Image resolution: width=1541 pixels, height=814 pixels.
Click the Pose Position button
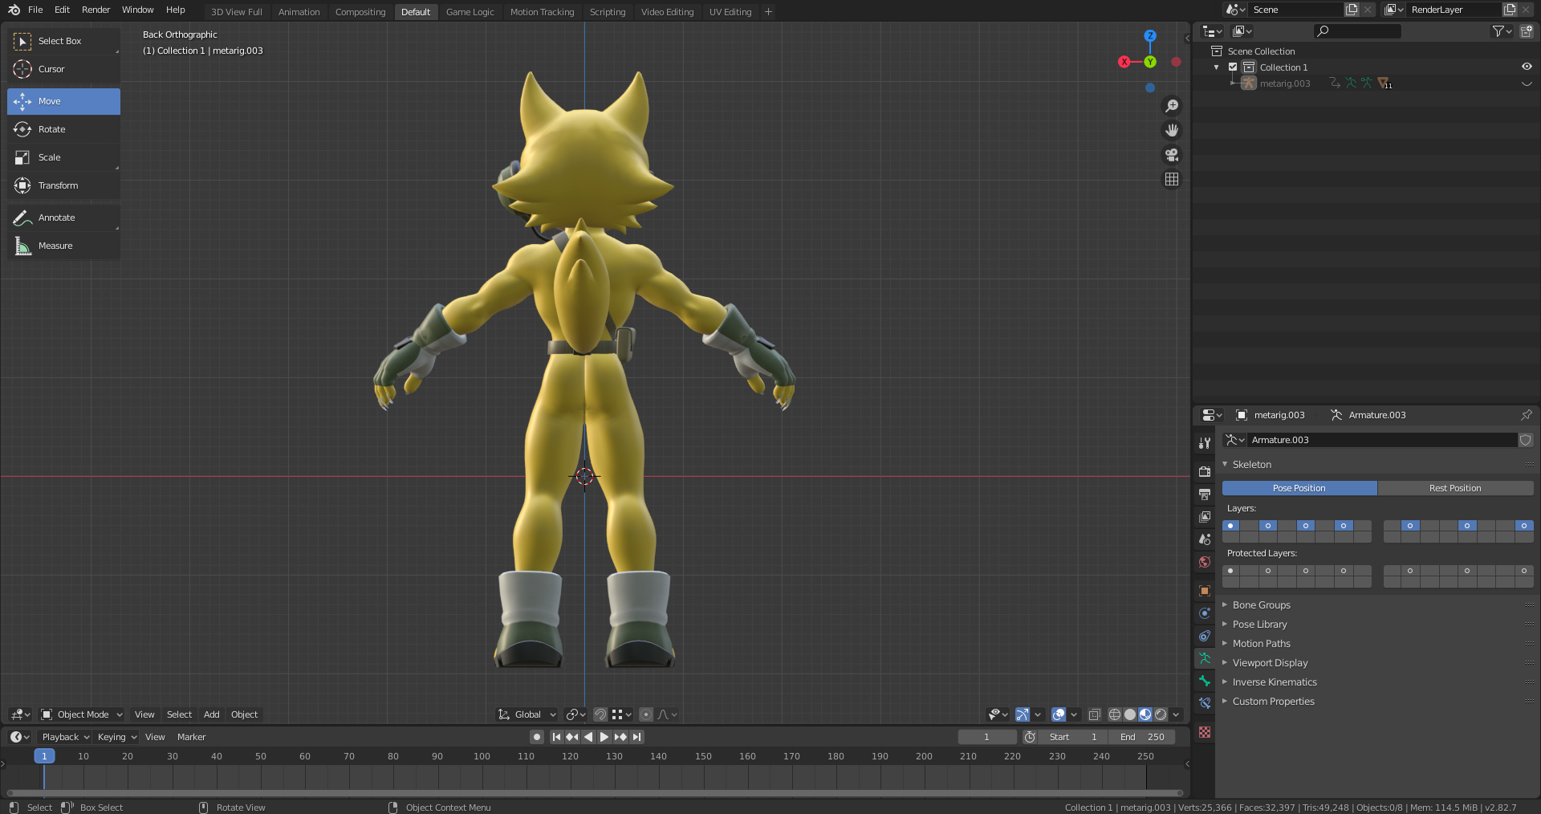point(1299,488)
